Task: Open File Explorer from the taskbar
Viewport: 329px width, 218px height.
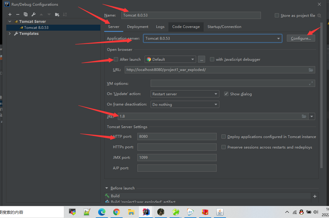Action: point(131,212)
